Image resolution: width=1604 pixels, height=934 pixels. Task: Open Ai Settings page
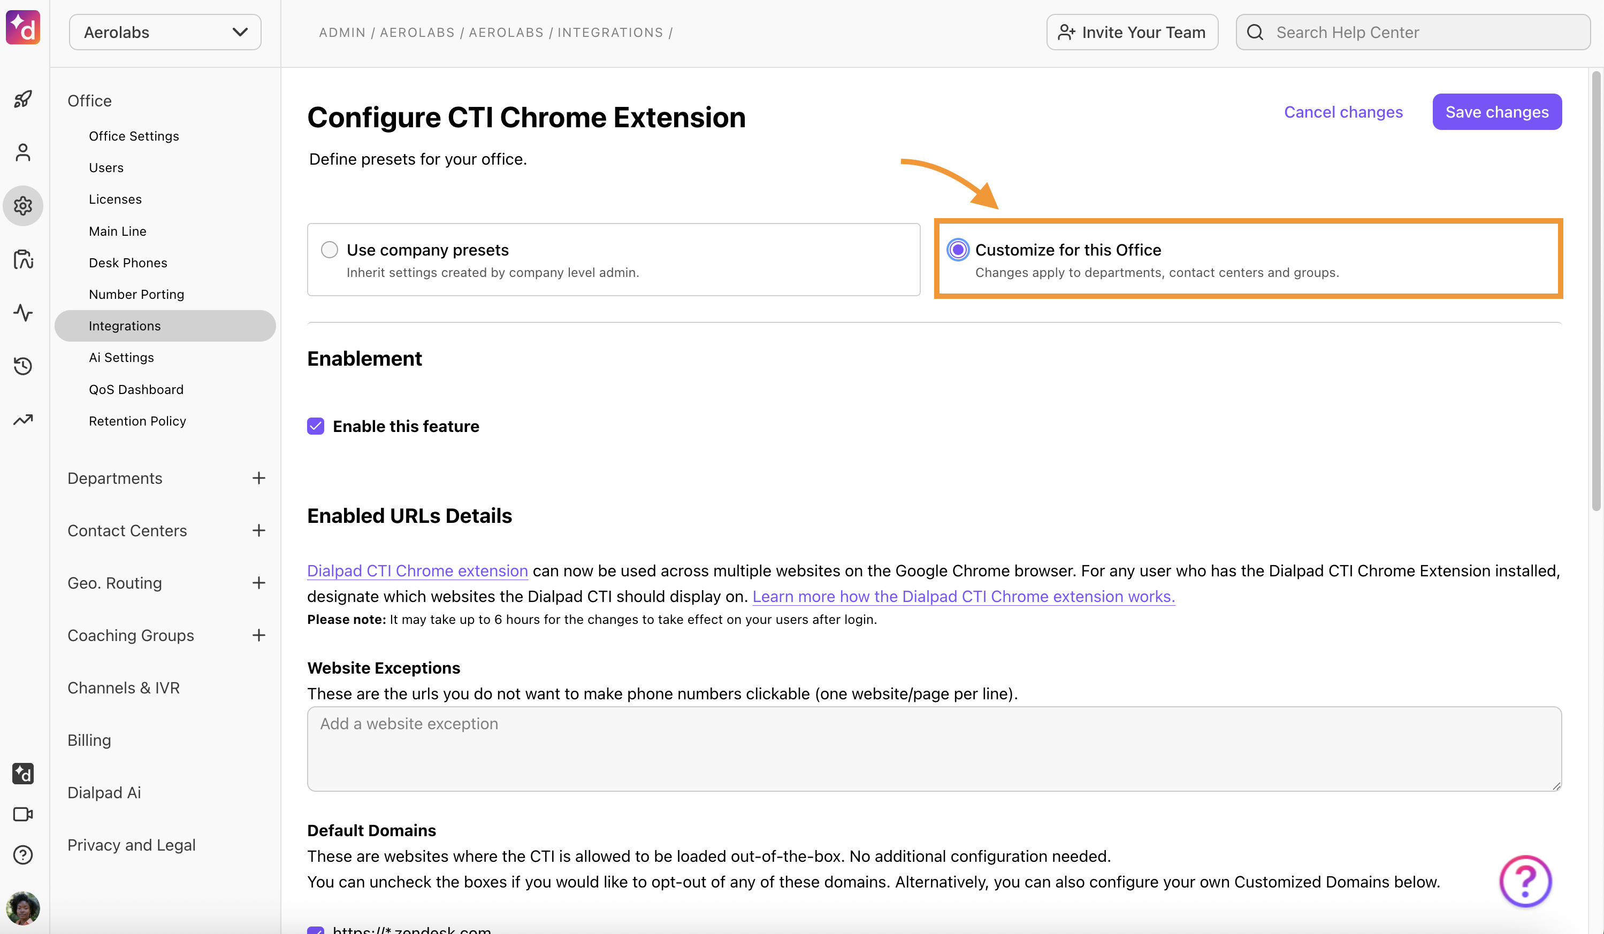[121, 358]
